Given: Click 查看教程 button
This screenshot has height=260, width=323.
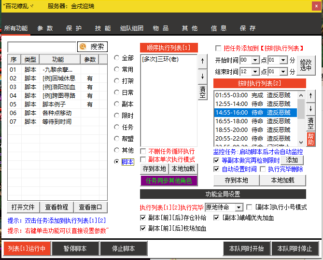Looking at the screenshot, I should (x=56, y=207).
